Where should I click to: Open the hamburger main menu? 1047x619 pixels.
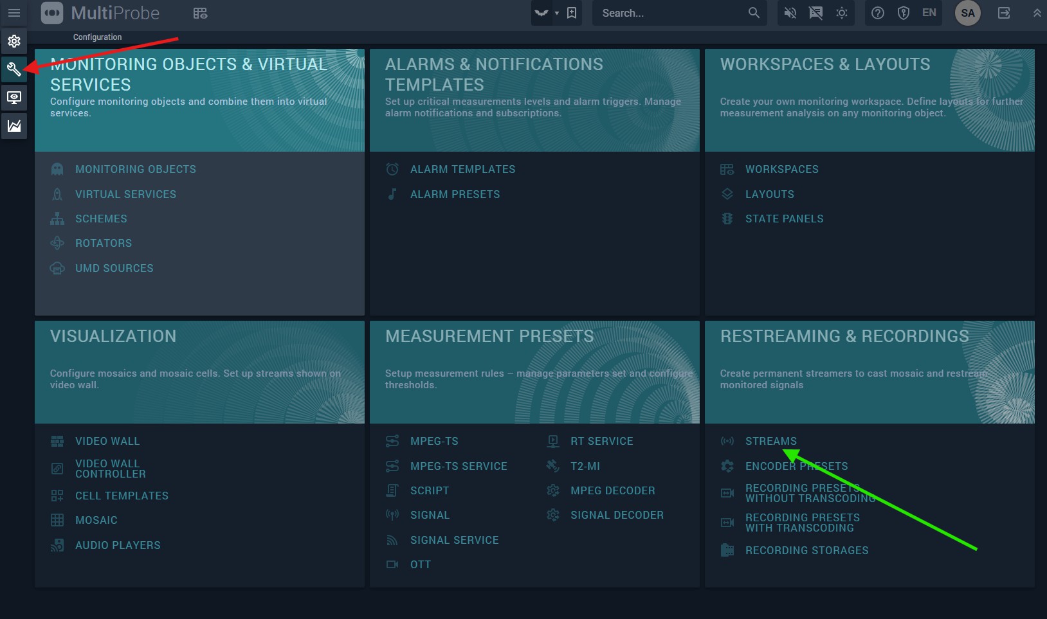pyautogui.click(x=14, y=13)
